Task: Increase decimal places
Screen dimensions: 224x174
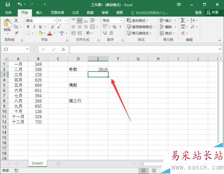Action: [x=105, y=33]
